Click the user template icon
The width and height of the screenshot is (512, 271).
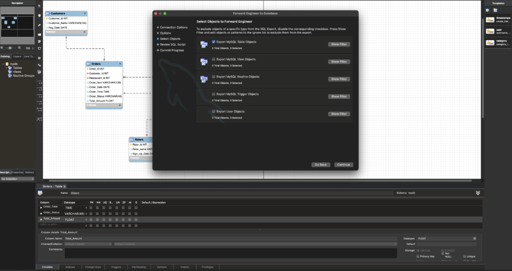(x=490, y=31)
